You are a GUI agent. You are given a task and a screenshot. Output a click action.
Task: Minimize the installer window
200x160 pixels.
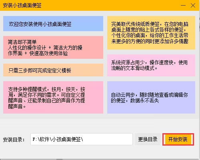tap(183, 6)
